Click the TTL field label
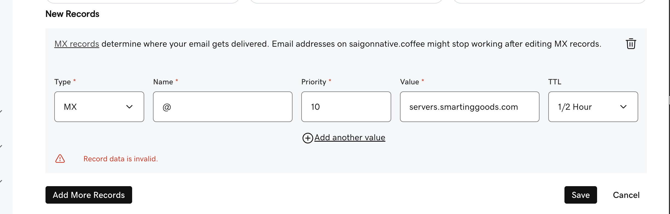Viewport: 670px width, 214px height. point(555,82)
